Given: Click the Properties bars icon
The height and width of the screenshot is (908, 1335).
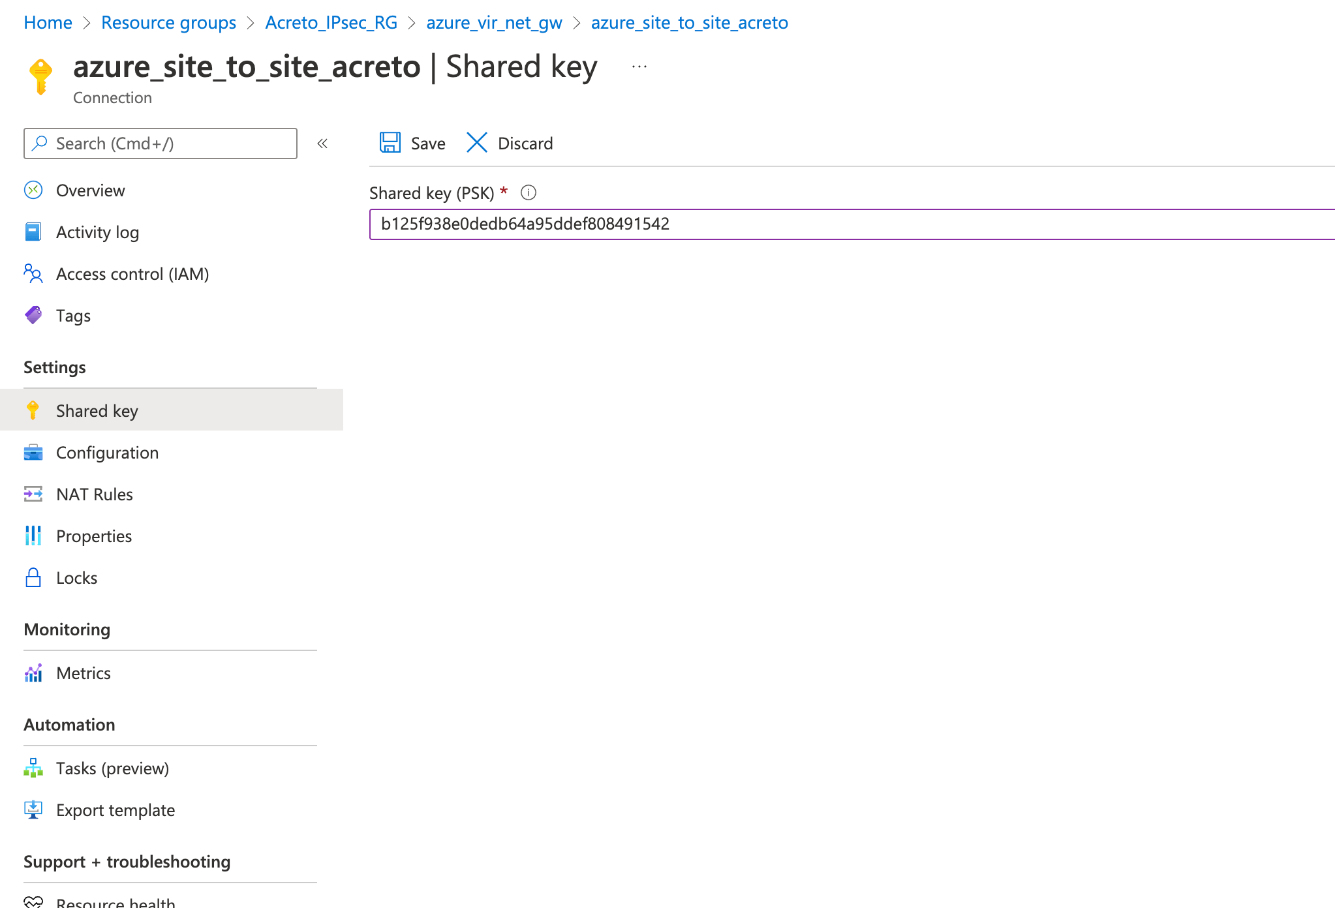Looking at the screenshot, I should (33, 536).
